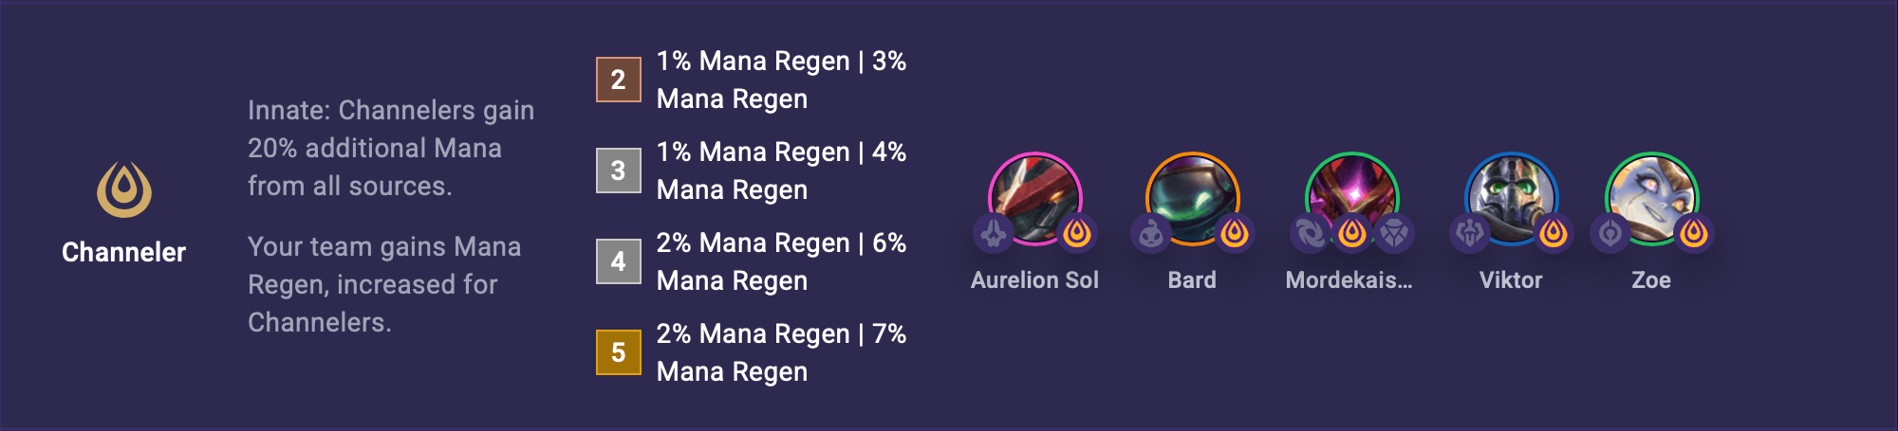Select the gold tier 5 breakpoint badge
The image size is (1898, 431).
[618, 352]
